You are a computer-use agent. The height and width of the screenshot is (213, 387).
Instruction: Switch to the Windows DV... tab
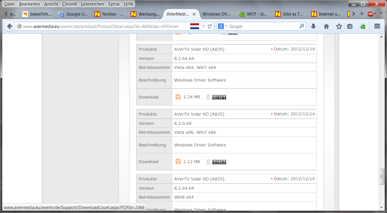pos(217,14)
